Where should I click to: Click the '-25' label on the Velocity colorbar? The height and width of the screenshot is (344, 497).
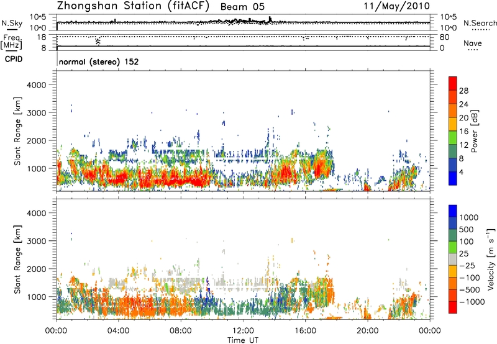pyautogui.click(x=468, y=265)
